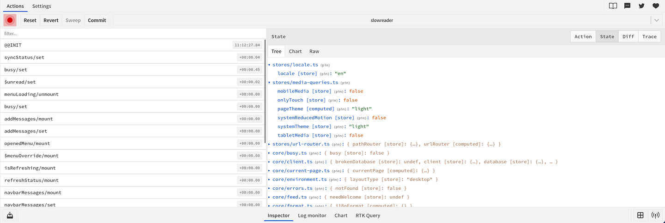Pin the pageTheme computed value
Image resolution: width=665 pixels, height=223 pixels.
tap(341, 109)
